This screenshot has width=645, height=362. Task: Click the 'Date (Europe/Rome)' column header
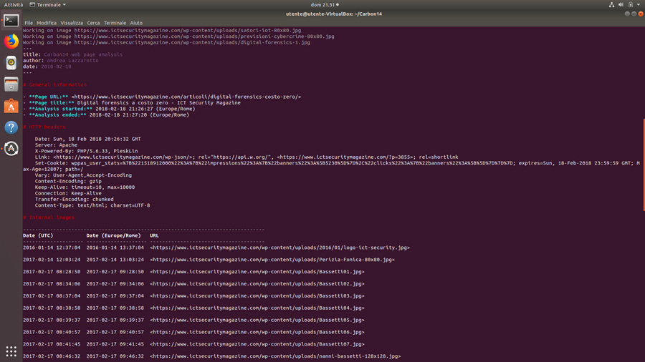113,235
